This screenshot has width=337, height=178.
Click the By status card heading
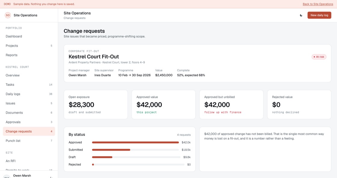77,135
